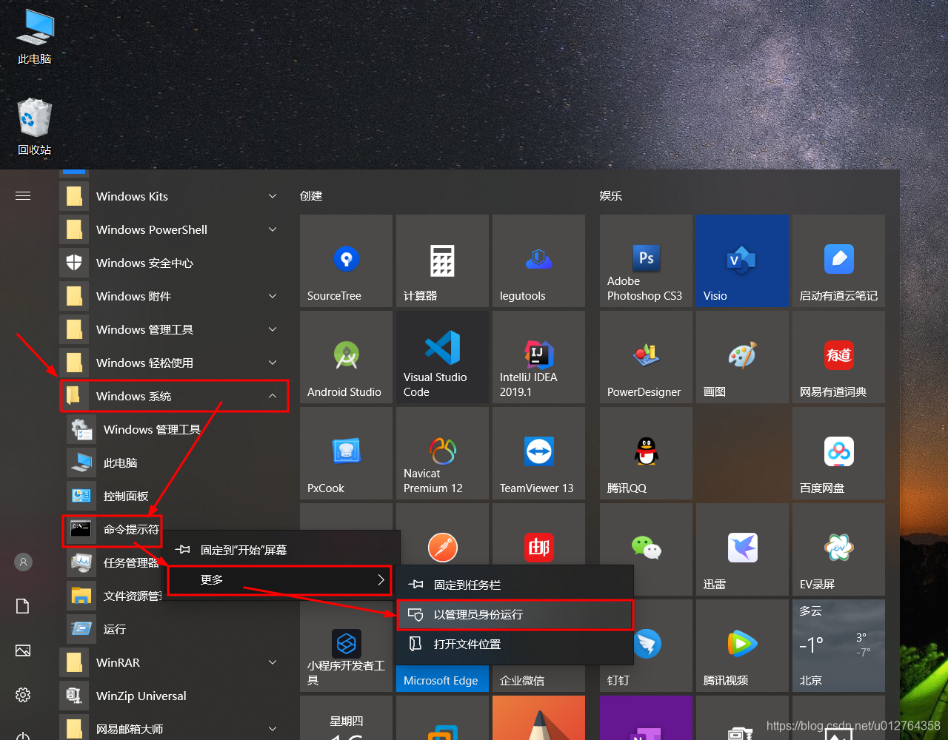The width and height of the screenshot is (948, 740).
Task: Open the legutools tile
Action: [x=538, y=260]
